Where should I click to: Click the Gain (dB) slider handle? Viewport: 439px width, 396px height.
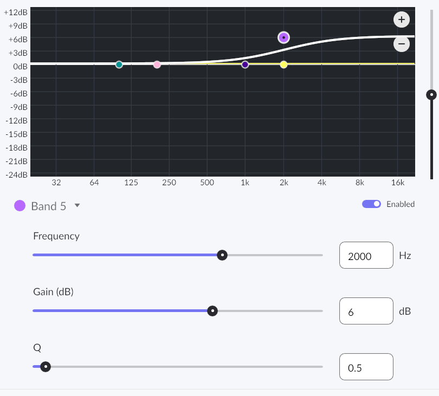tap(212, 310)
